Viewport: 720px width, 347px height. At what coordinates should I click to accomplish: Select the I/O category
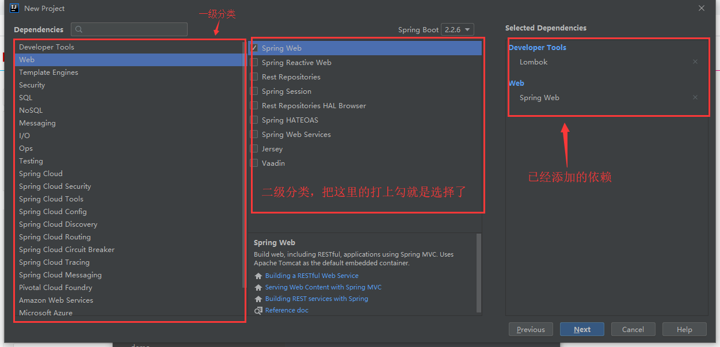click(x=128, y=136)
